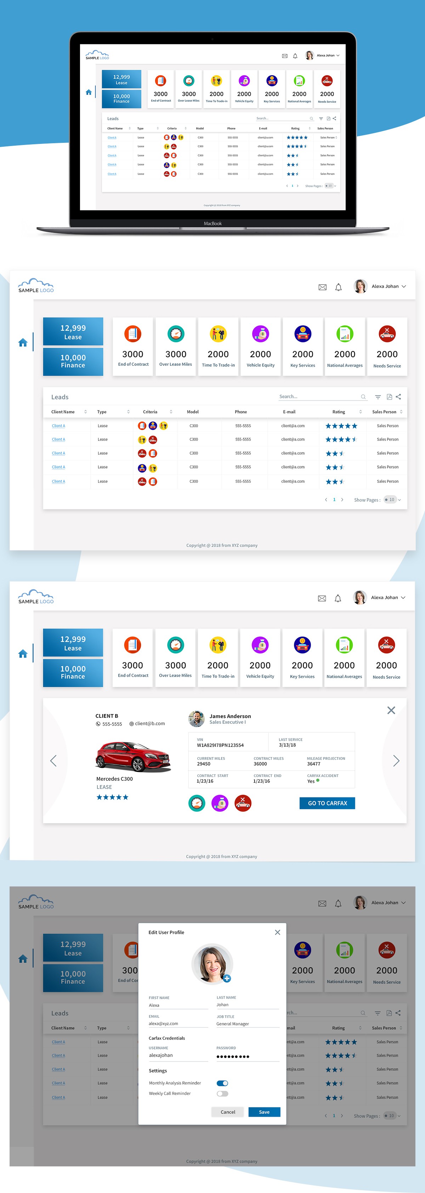This screenshot has width=425, height=1193.
Task: Click the notification bell on the MacBook screen
Action: coord(295,56)
